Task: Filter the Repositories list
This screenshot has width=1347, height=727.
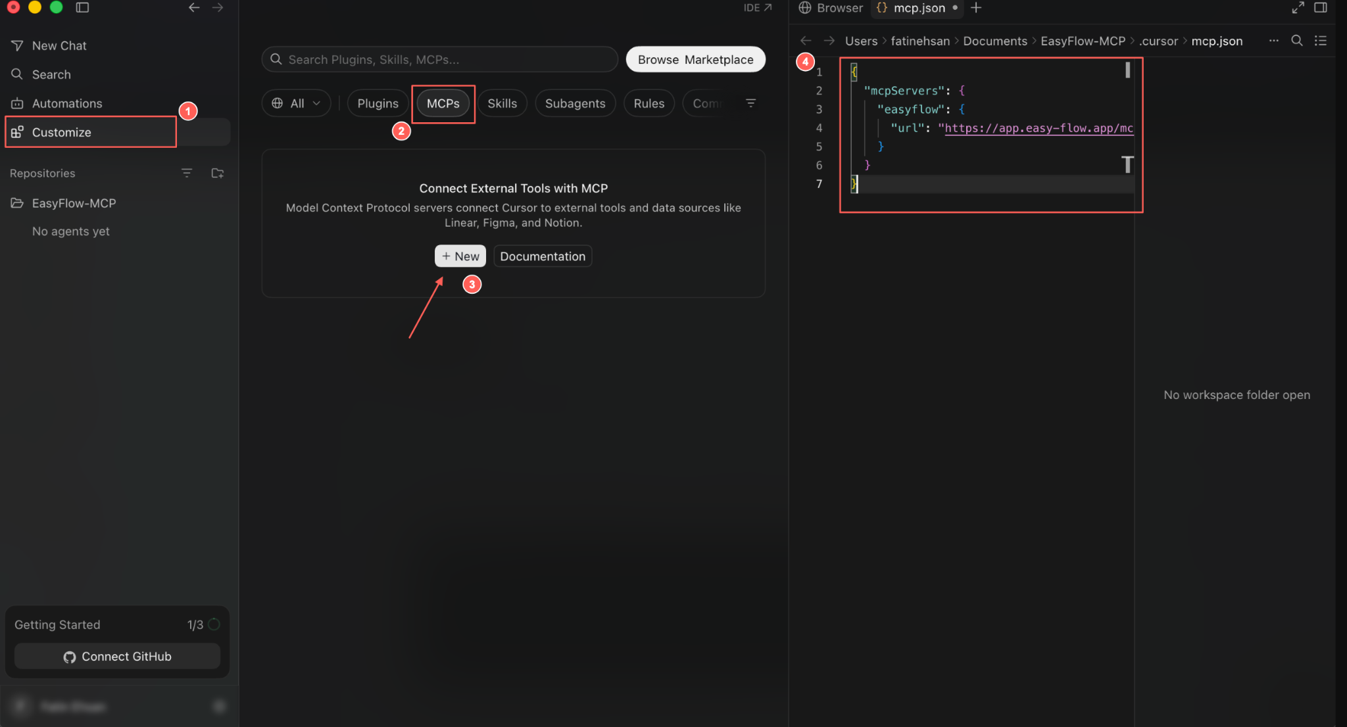Action: [187, 173]
